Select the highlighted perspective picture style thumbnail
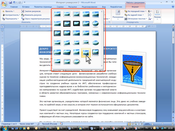The width and height of the screenshot is (175, 131). [86, 52]
